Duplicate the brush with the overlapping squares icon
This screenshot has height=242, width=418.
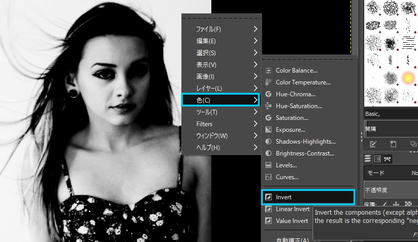[413, 144]
